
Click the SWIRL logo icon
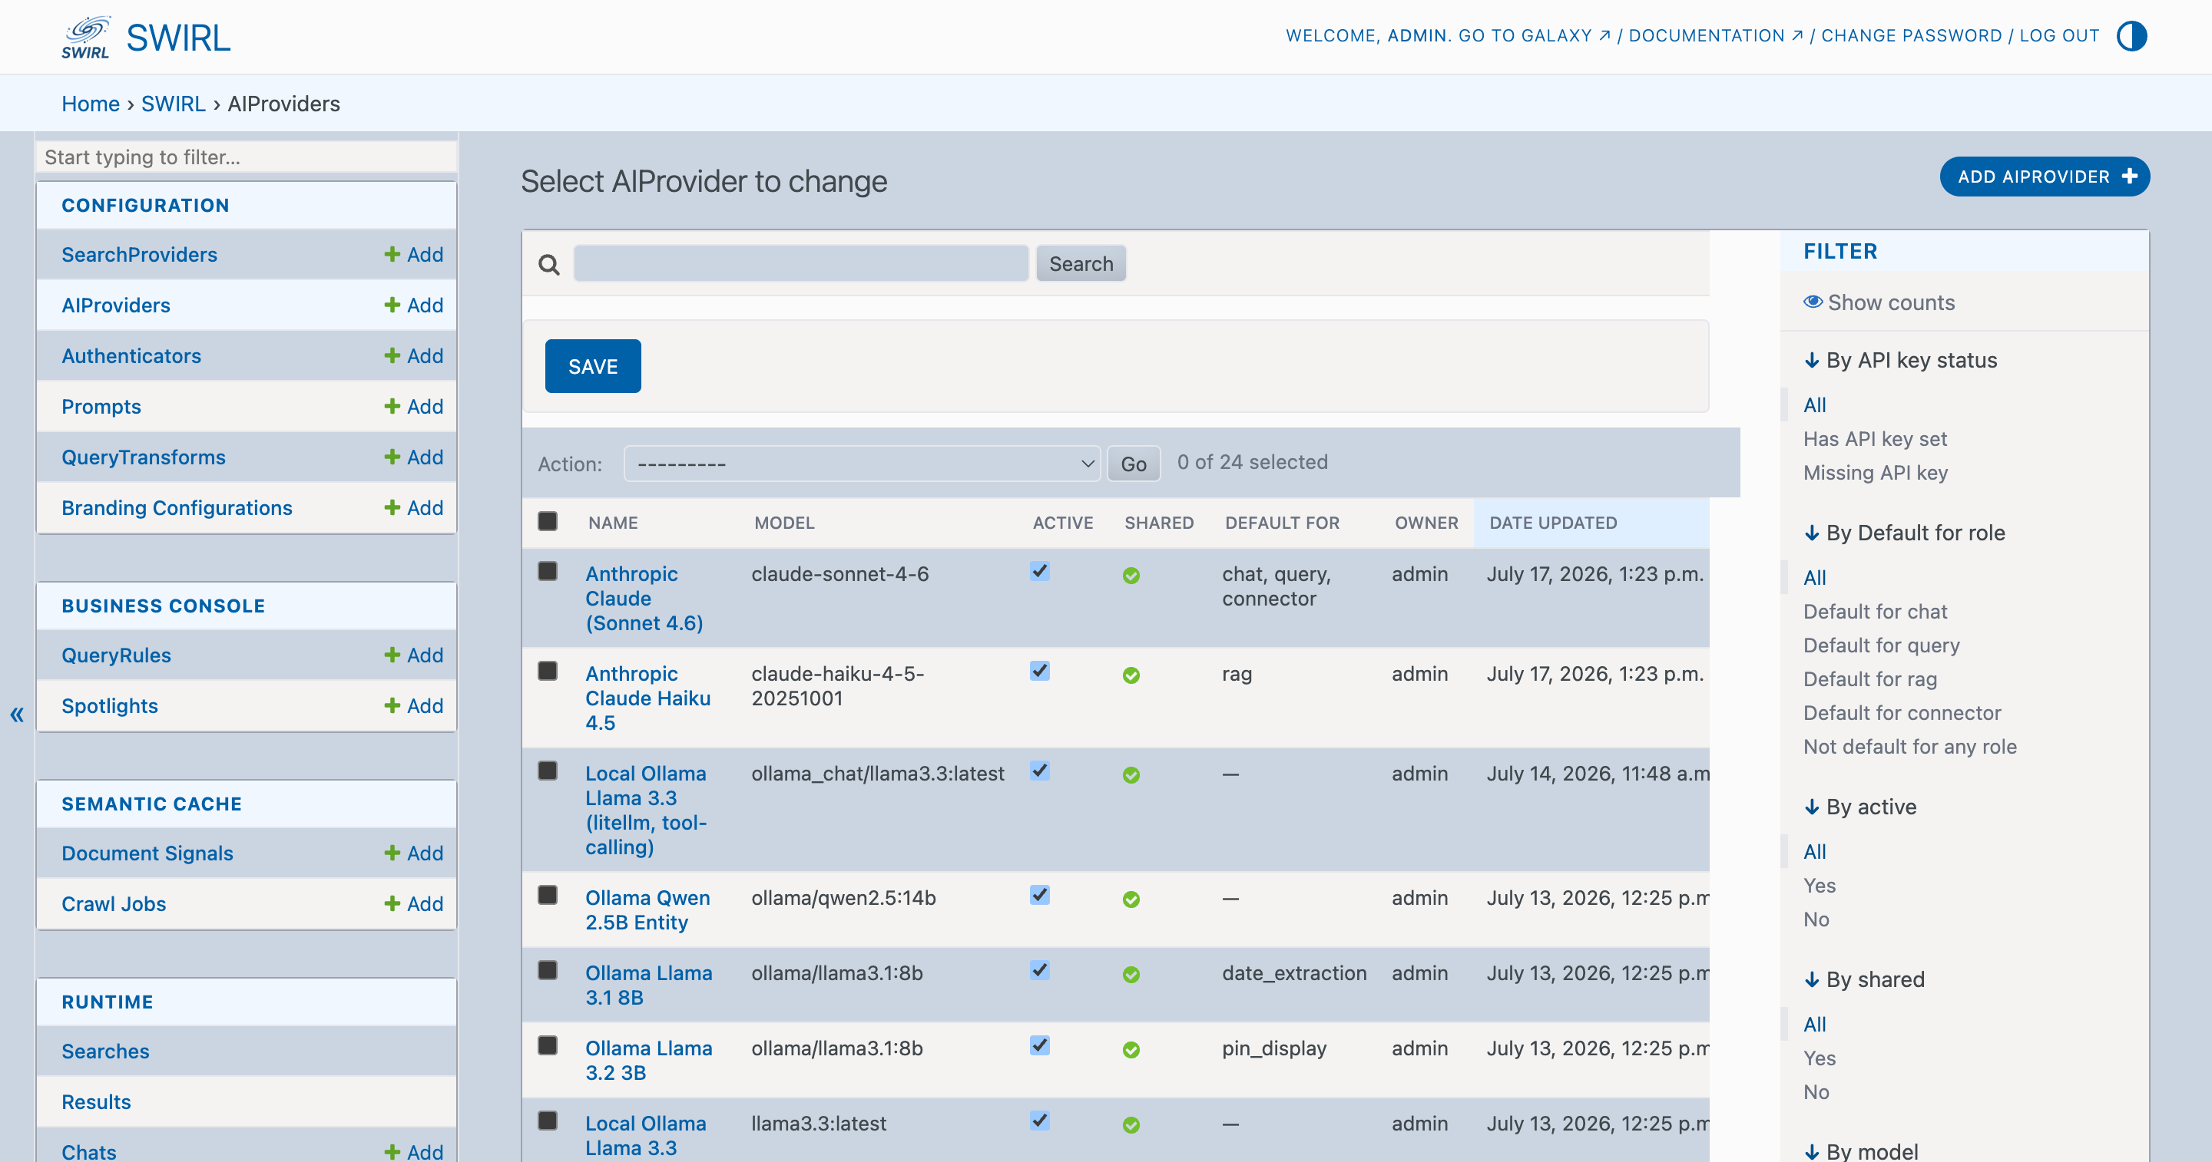pos(86,37)
